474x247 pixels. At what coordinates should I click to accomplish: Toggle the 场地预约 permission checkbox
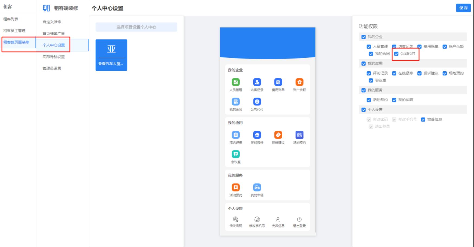445,73
